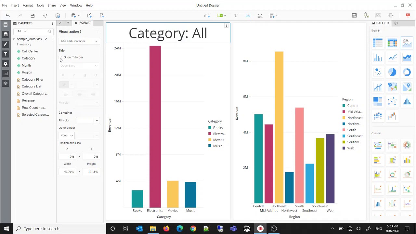Open the Add Data dropdown arrow
The image size is (416, 234).
click(x=79, y=16)
